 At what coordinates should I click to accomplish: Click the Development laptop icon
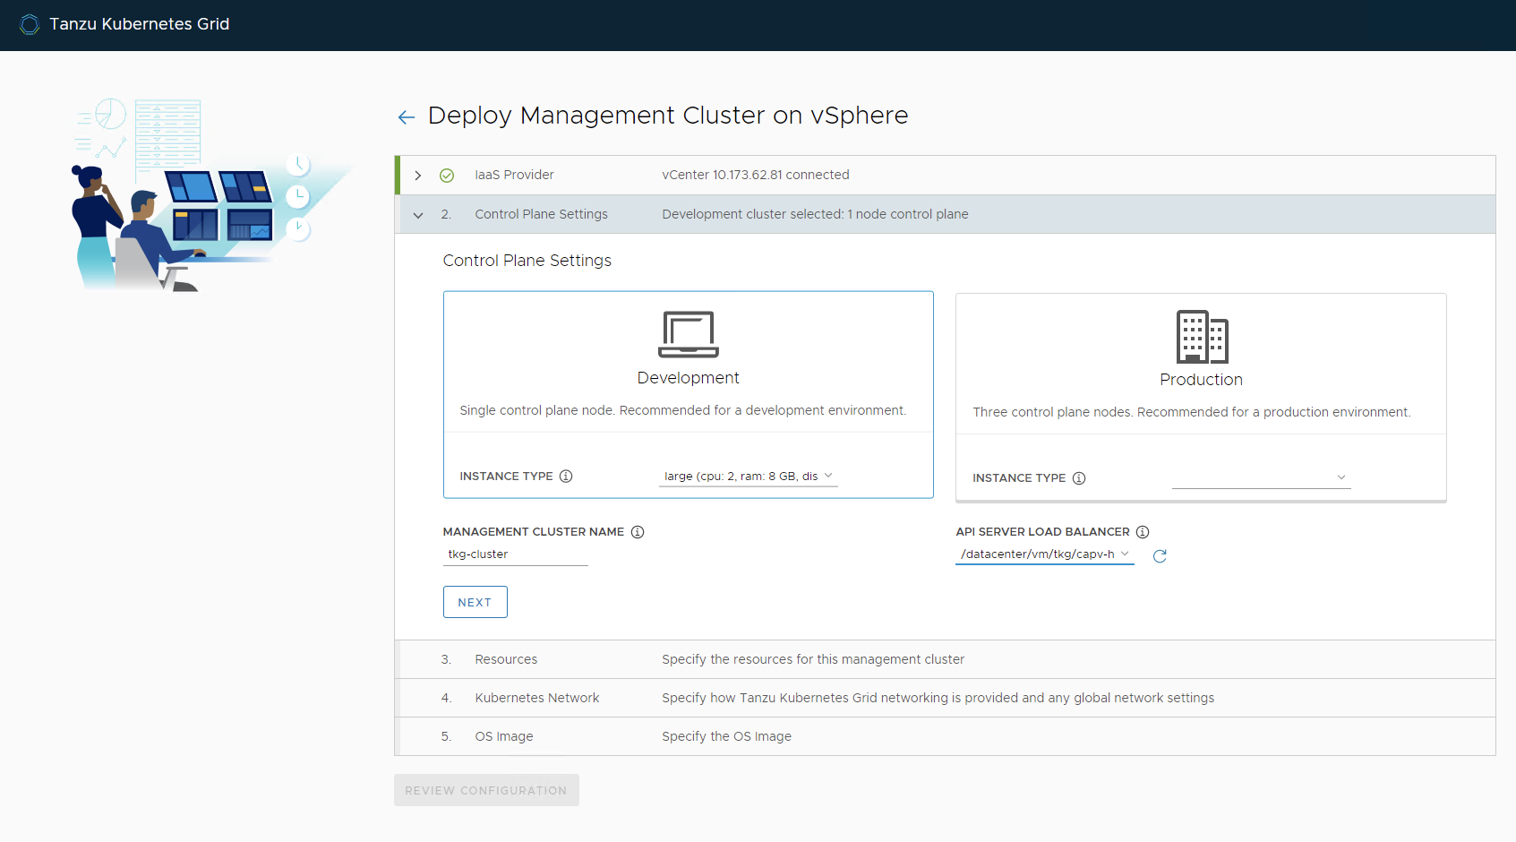tap(689, 334)
